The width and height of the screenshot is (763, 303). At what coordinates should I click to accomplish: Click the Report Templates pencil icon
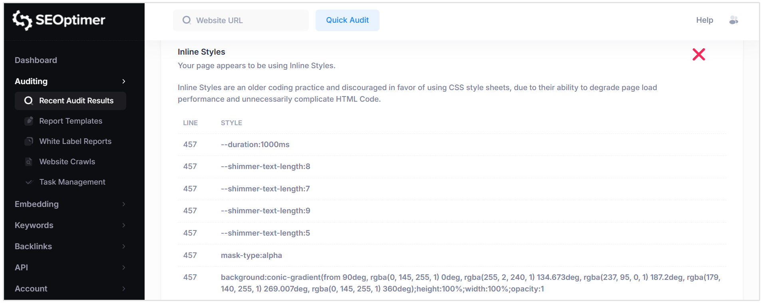29,121
